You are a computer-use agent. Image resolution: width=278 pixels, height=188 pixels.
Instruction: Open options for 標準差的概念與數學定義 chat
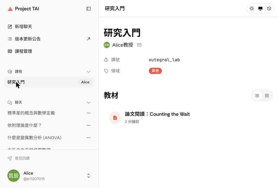click(89, 113)
